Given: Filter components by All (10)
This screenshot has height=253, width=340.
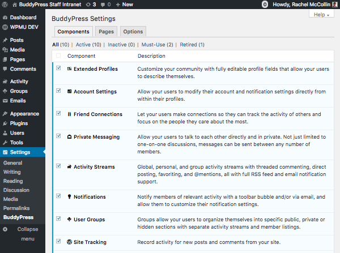Looking at the screenshot, I should 61,45.
